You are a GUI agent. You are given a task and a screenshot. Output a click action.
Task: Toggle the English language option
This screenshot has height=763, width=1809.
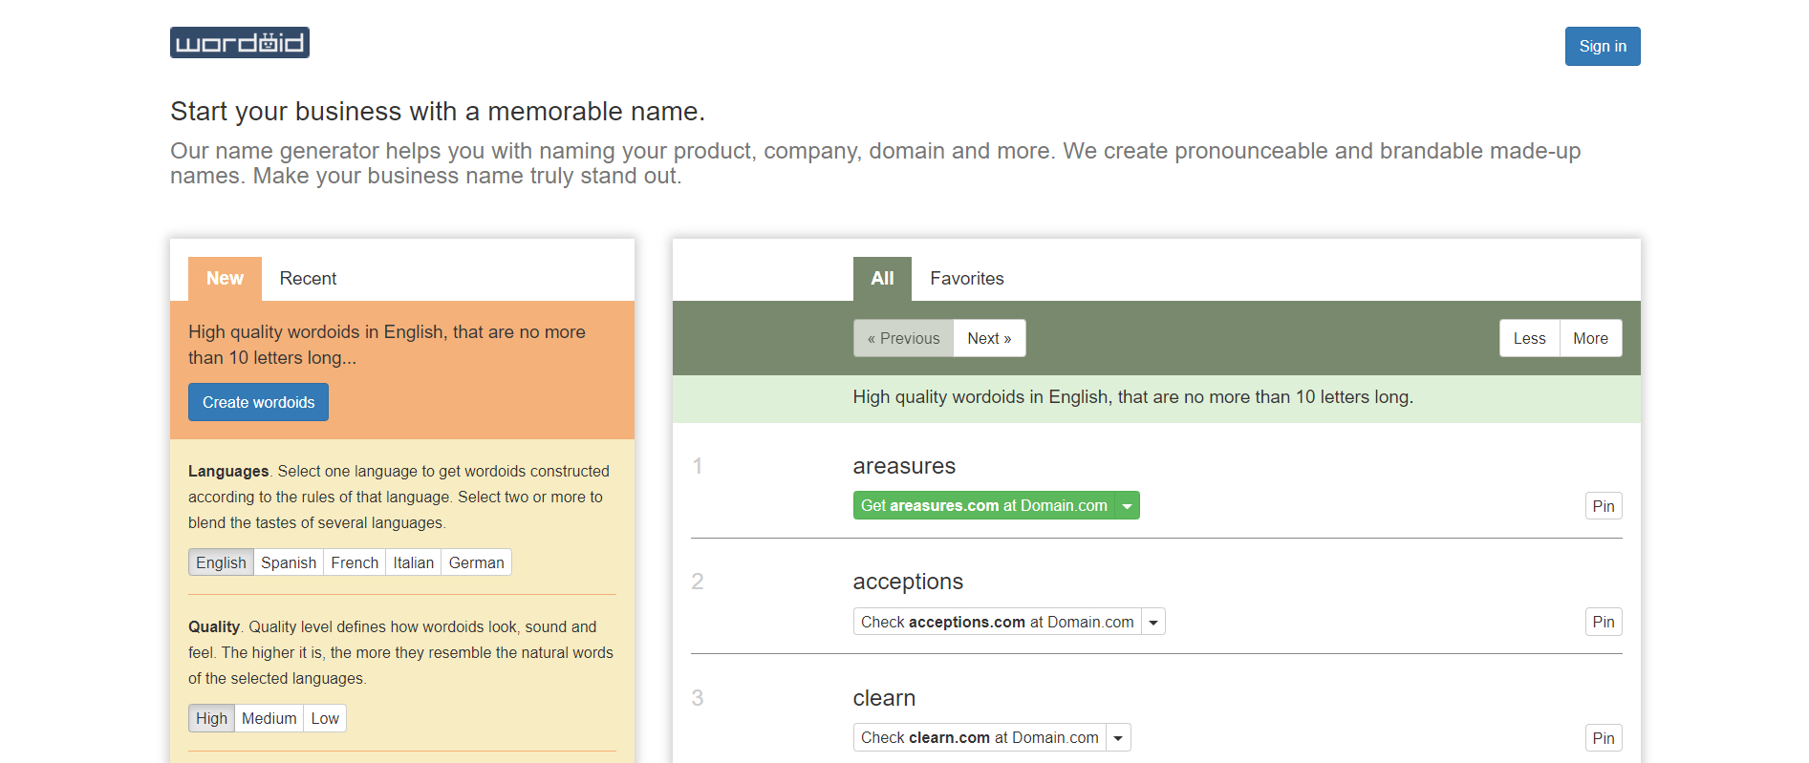click(x=221, y=562)
